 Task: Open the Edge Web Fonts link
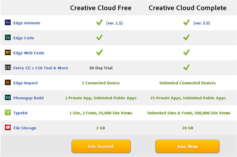29,53
